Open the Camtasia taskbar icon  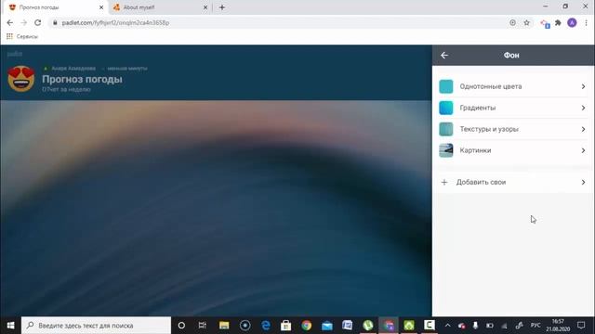(430, 326)
